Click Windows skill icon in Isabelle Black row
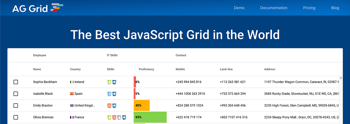The height and width of the screenshot is (124, 350). (x=114, y=94)
